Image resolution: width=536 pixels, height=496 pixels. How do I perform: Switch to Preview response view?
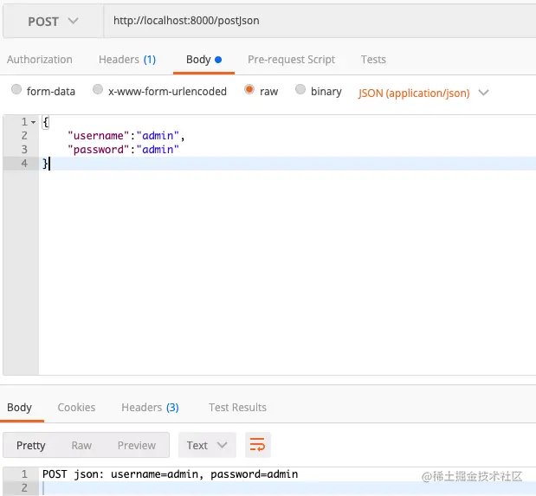pos(137,446)
